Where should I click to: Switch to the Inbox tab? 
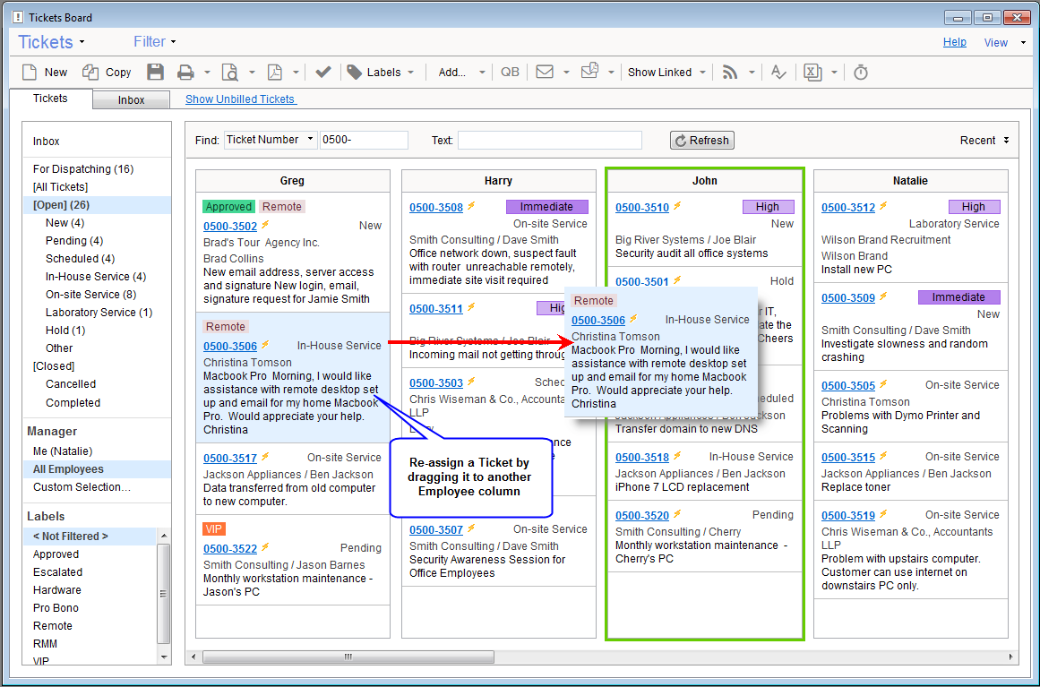131,100
